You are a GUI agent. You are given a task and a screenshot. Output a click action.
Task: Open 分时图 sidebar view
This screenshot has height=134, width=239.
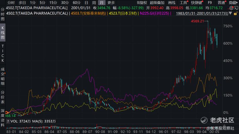coord(3,14)
